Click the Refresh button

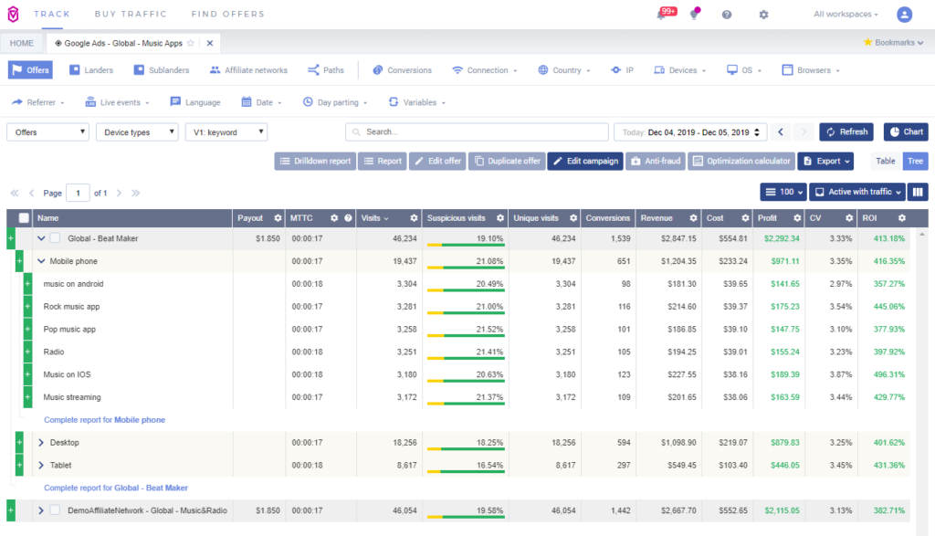click(x=846, y=132)
